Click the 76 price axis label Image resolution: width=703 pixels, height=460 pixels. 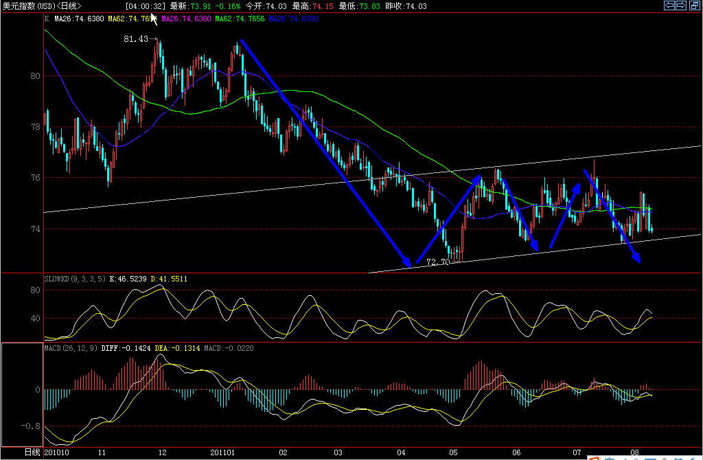[36, 178]
